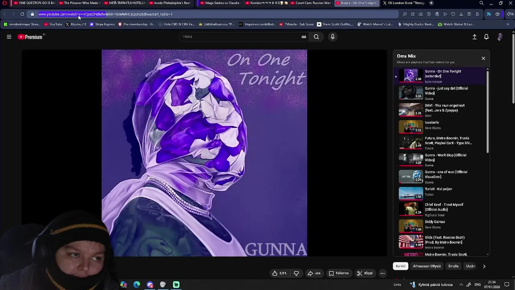Close the Oma Mix playlist panel
Image resolution: width=515 pixels, height=290 pixels.
[x=483, y=58]
